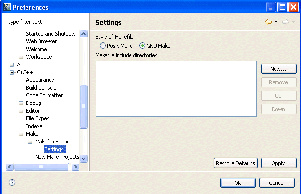Screen dimensions: 301x194
Task: Select the Indexer tree item
Action: click(35, 126)
